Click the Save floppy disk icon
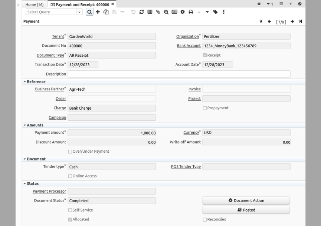Image resolution: width=321 pixels, height=226 pixels. click(x=114, y=12)
